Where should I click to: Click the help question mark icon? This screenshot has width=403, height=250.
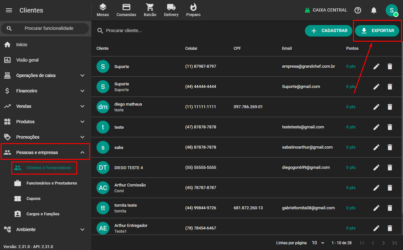click(358, 10)
